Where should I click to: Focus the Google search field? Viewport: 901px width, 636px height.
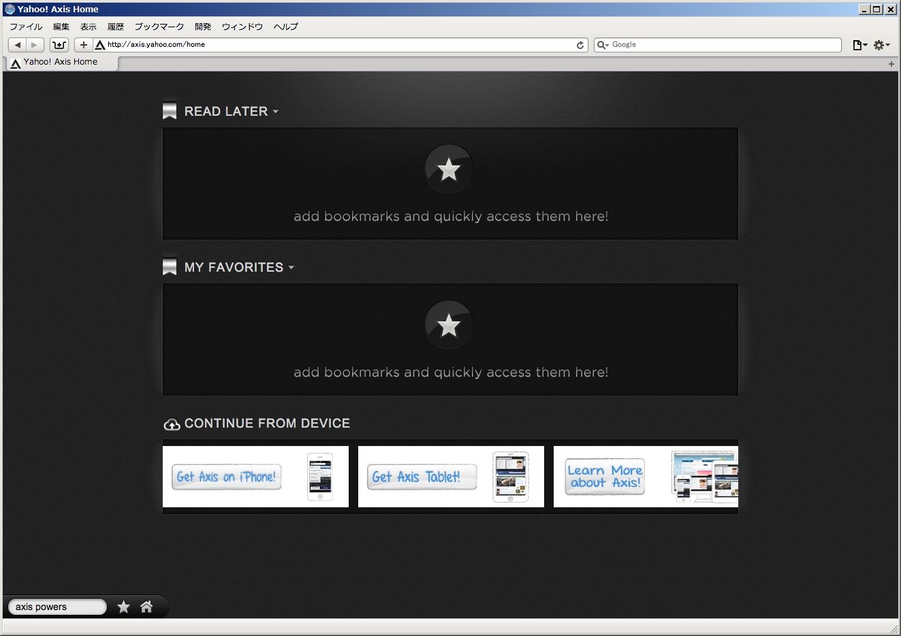(x=718, y=45)
